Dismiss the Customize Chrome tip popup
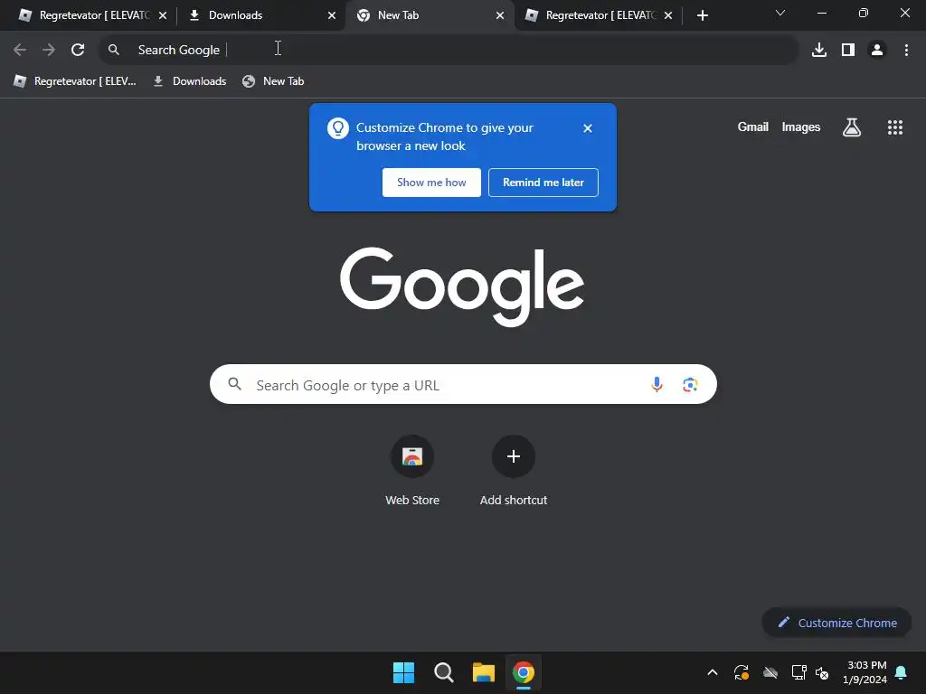The height and width of the screenshot is (694, 926). click(588, 128)
